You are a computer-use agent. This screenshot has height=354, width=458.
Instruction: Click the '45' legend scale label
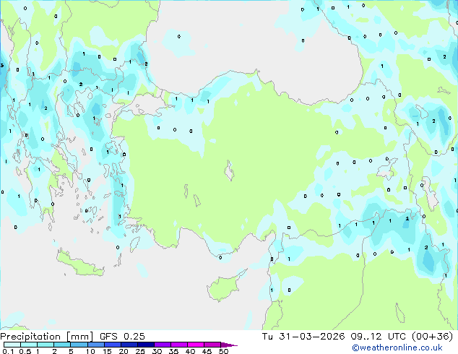tap(207, 351)
